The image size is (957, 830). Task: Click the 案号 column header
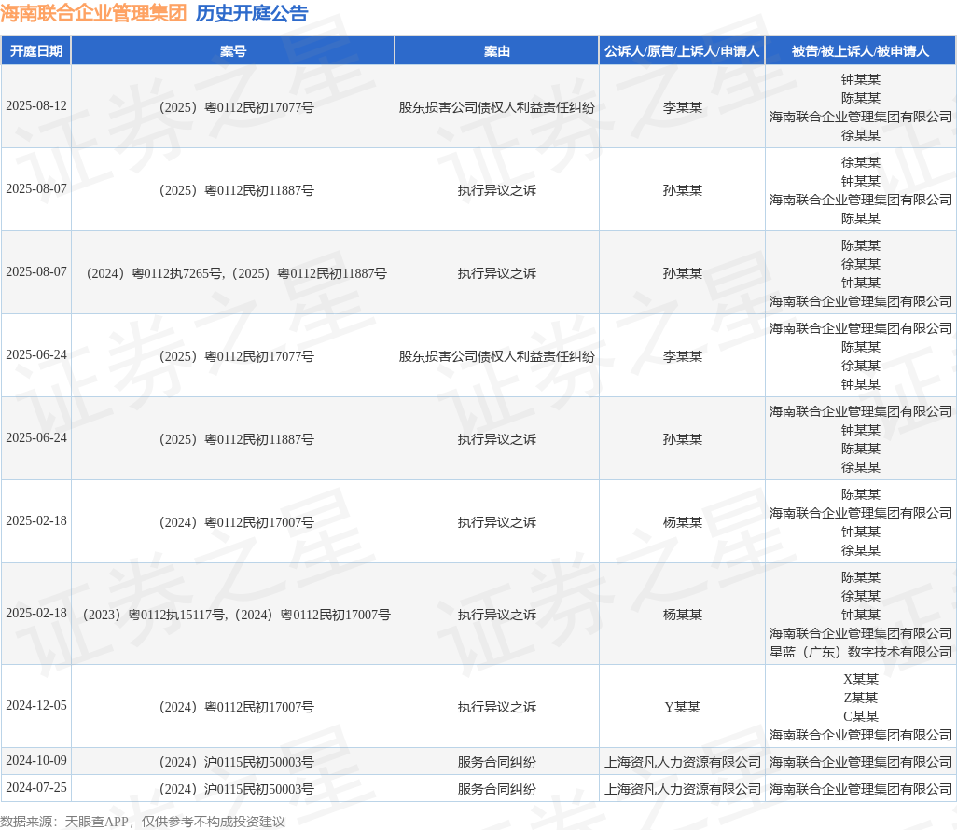pyautogui.click(x=233, y=51)
